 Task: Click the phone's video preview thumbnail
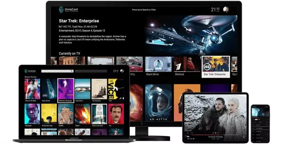(x=261, y=112)
